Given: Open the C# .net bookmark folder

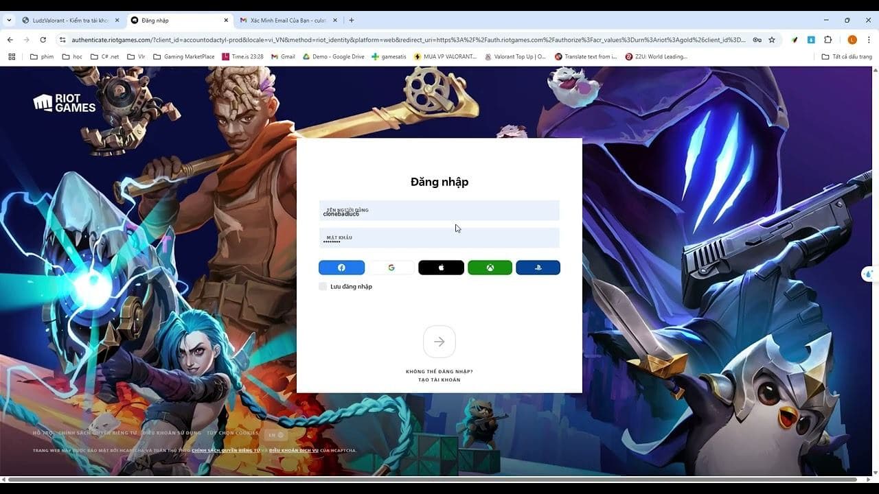Looking at the screenshot, I should click(x=104, y=57).
